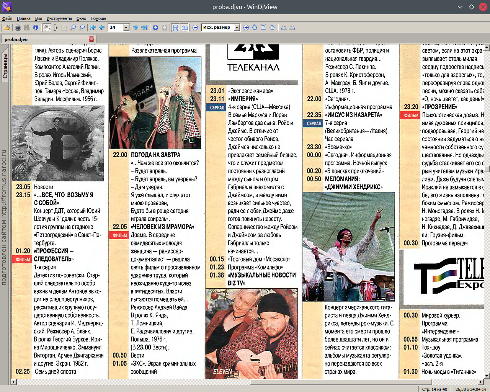
Task: Open the Окно menu
Action: (81, 18)
